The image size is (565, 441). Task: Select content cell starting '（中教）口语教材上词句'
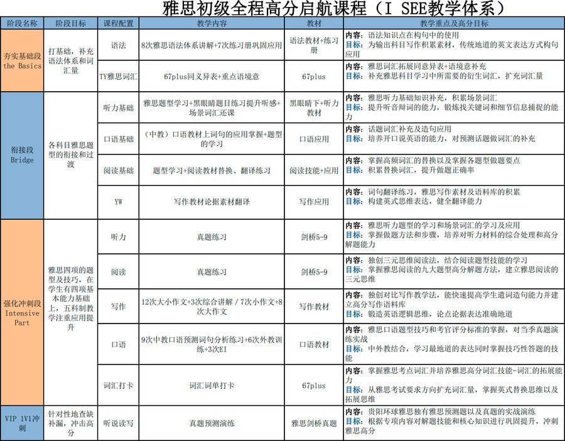(x=212, y=139)
